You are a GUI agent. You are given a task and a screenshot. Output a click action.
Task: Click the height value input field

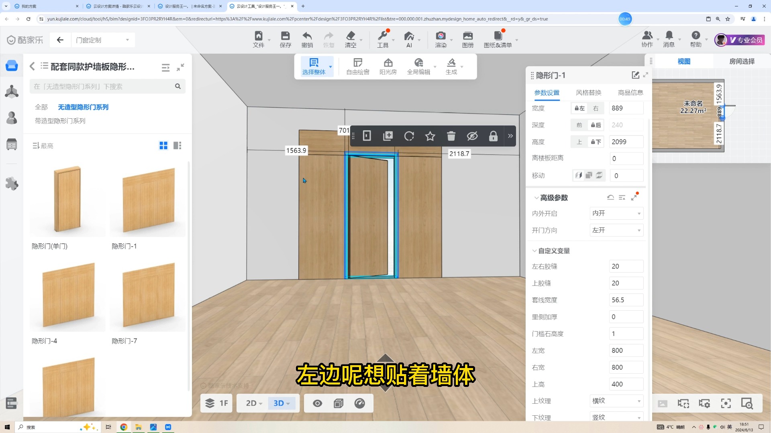pos(626,142)
